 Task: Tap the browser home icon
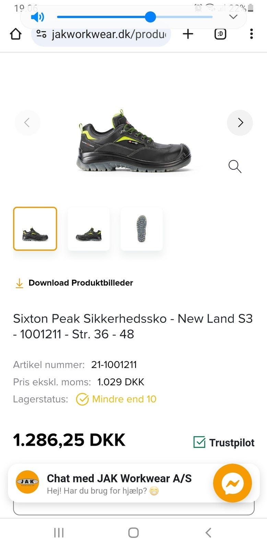(16, 34)
